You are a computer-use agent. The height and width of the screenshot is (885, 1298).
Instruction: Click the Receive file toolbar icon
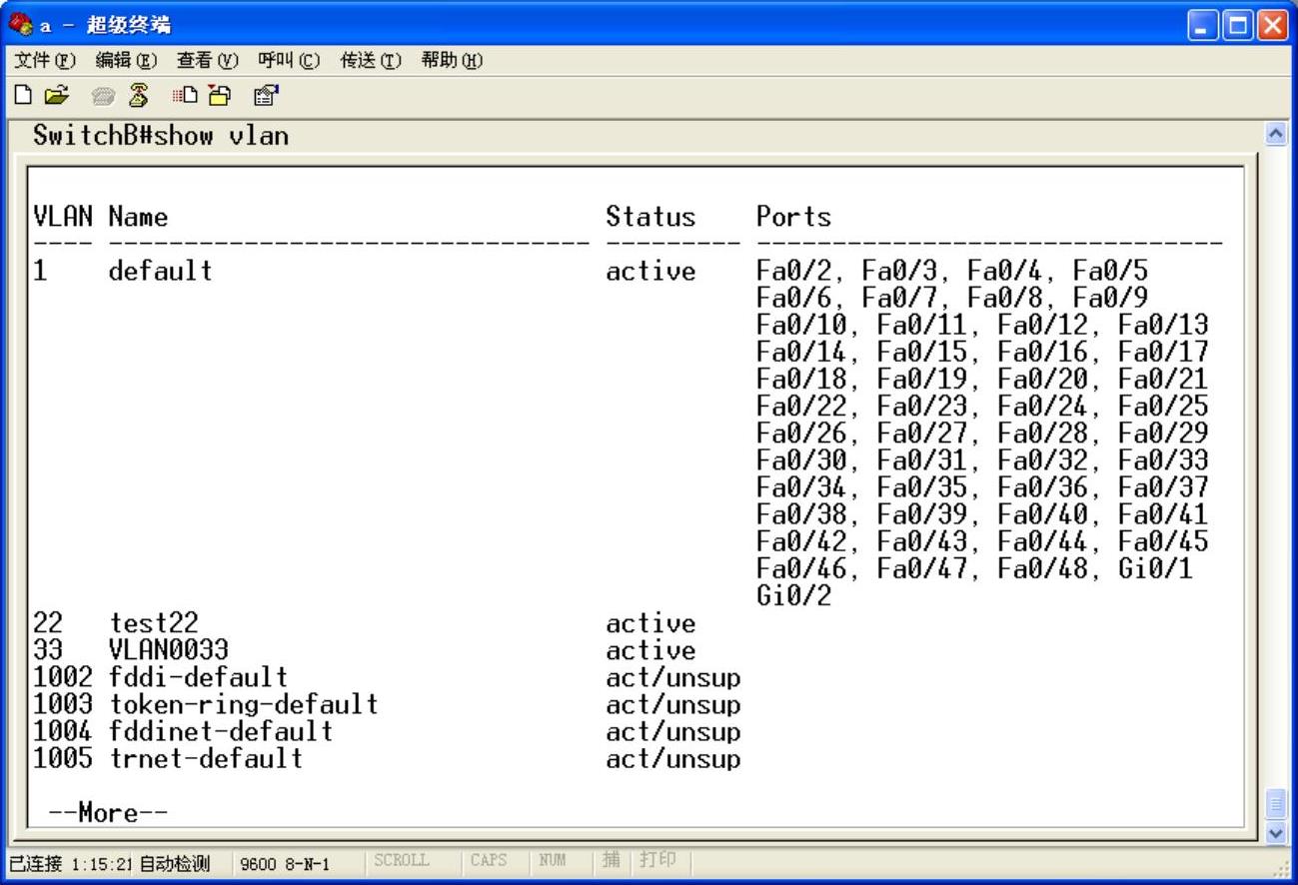click(220, 96)
